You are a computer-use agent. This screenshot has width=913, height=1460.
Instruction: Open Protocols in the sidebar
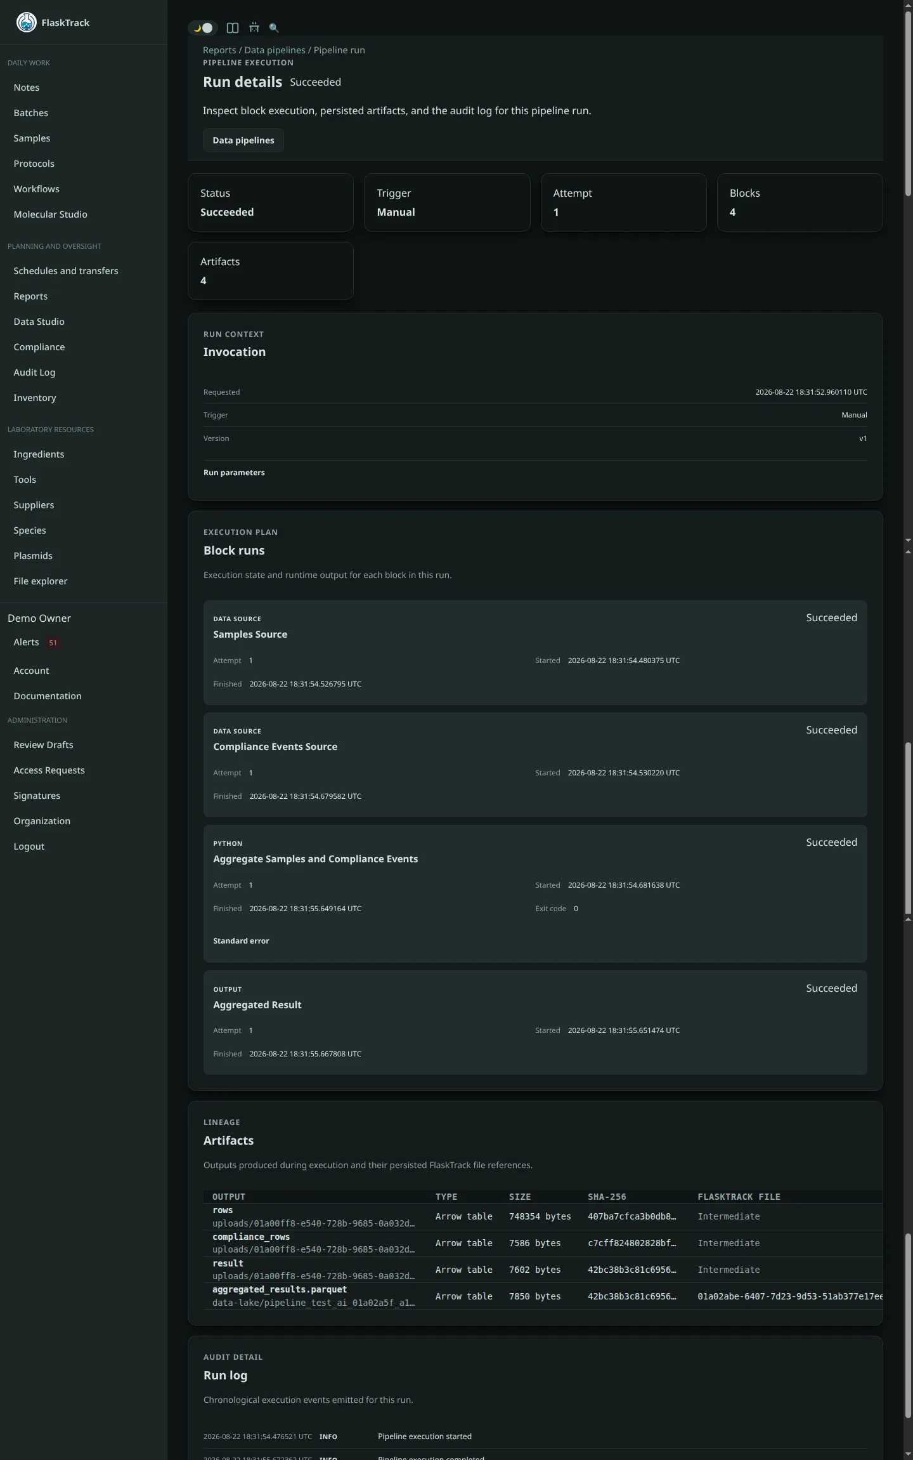[34, 164]
